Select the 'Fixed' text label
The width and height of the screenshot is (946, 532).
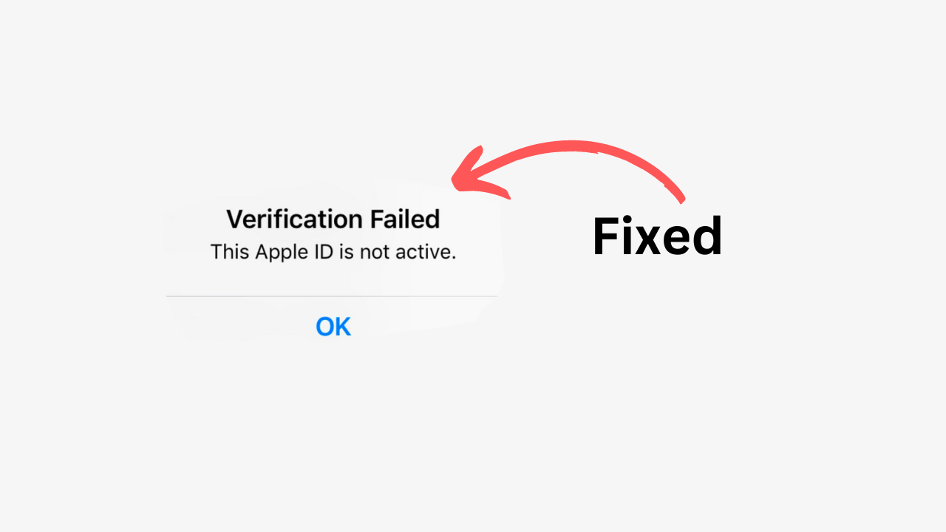657,235
